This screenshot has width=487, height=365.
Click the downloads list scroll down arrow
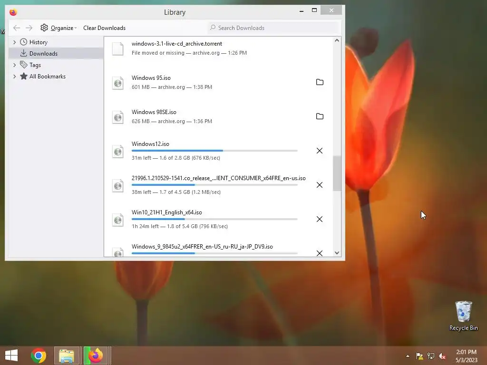(337, 253)
